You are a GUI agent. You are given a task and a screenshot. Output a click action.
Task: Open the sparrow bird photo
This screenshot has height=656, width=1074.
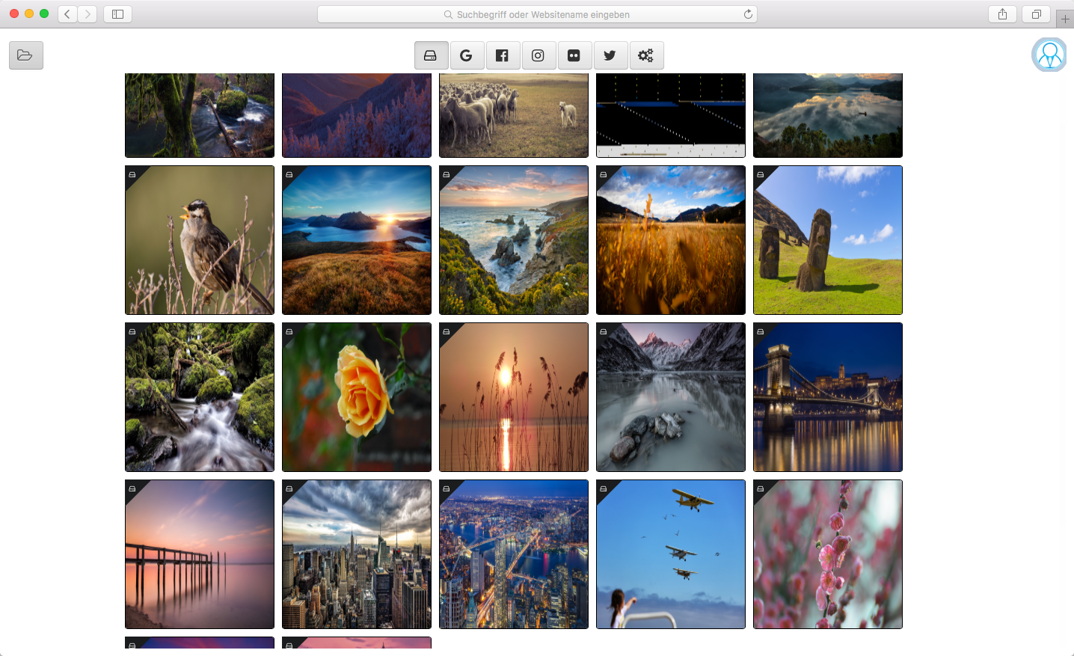(200, 240)
